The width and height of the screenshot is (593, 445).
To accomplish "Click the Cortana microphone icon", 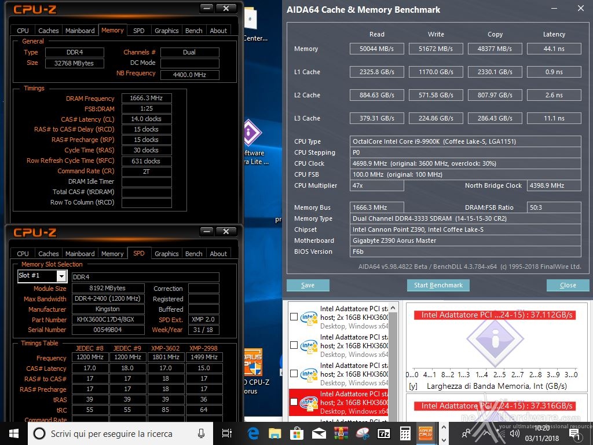I will click(x=201, y=433).
